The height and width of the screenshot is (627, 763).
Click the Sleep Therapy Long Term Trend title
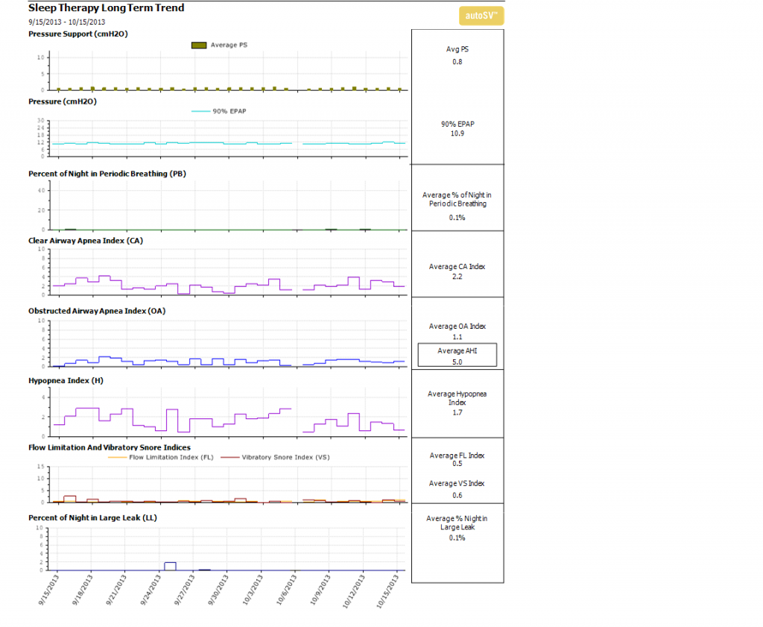(106, 8)
